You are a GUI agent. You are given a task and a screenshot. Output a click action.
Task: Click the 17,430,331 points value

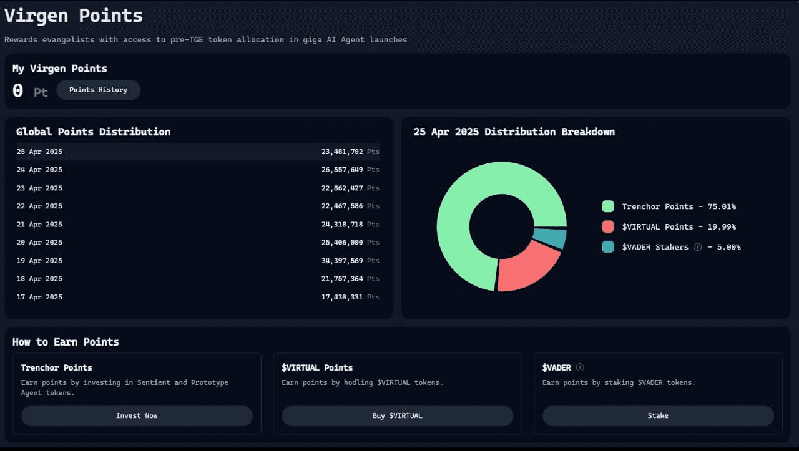[342, 297]
